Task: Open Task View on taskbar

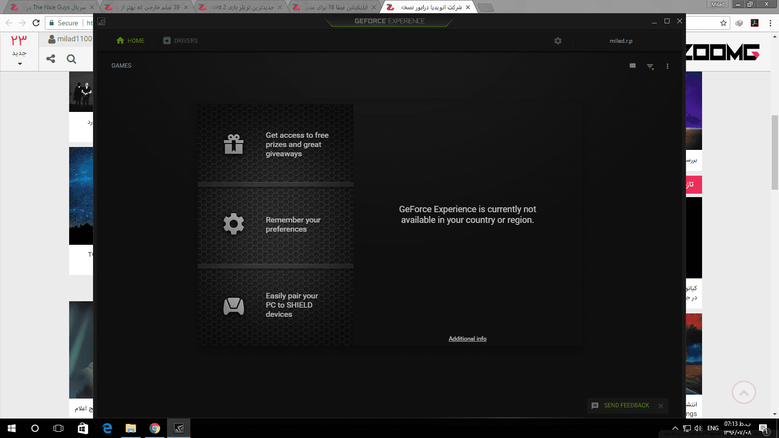Action: (x=58, y=428)
